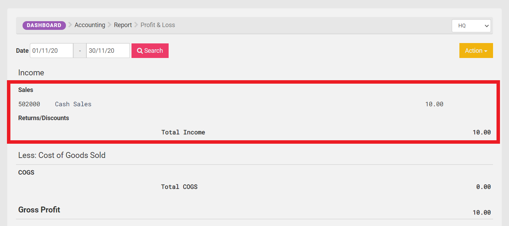Click the Gross Profit amount
This screenshot has width=509, height=226.
(482, 212)
